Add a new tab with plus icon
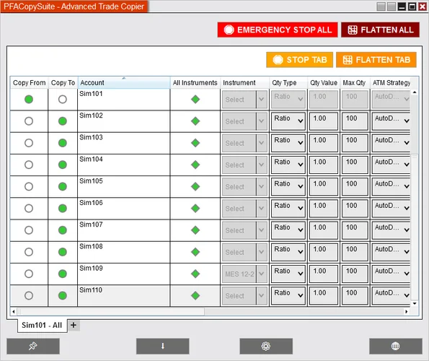429x361 pixels. pos(74,325)
